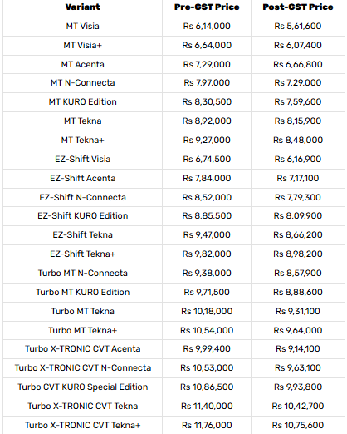Image resolution: width=347 pixels, height=434 pixels.
Task: Select MT Acenta pre-GST price Rs 7,29,000
Action: click(207, 65)
